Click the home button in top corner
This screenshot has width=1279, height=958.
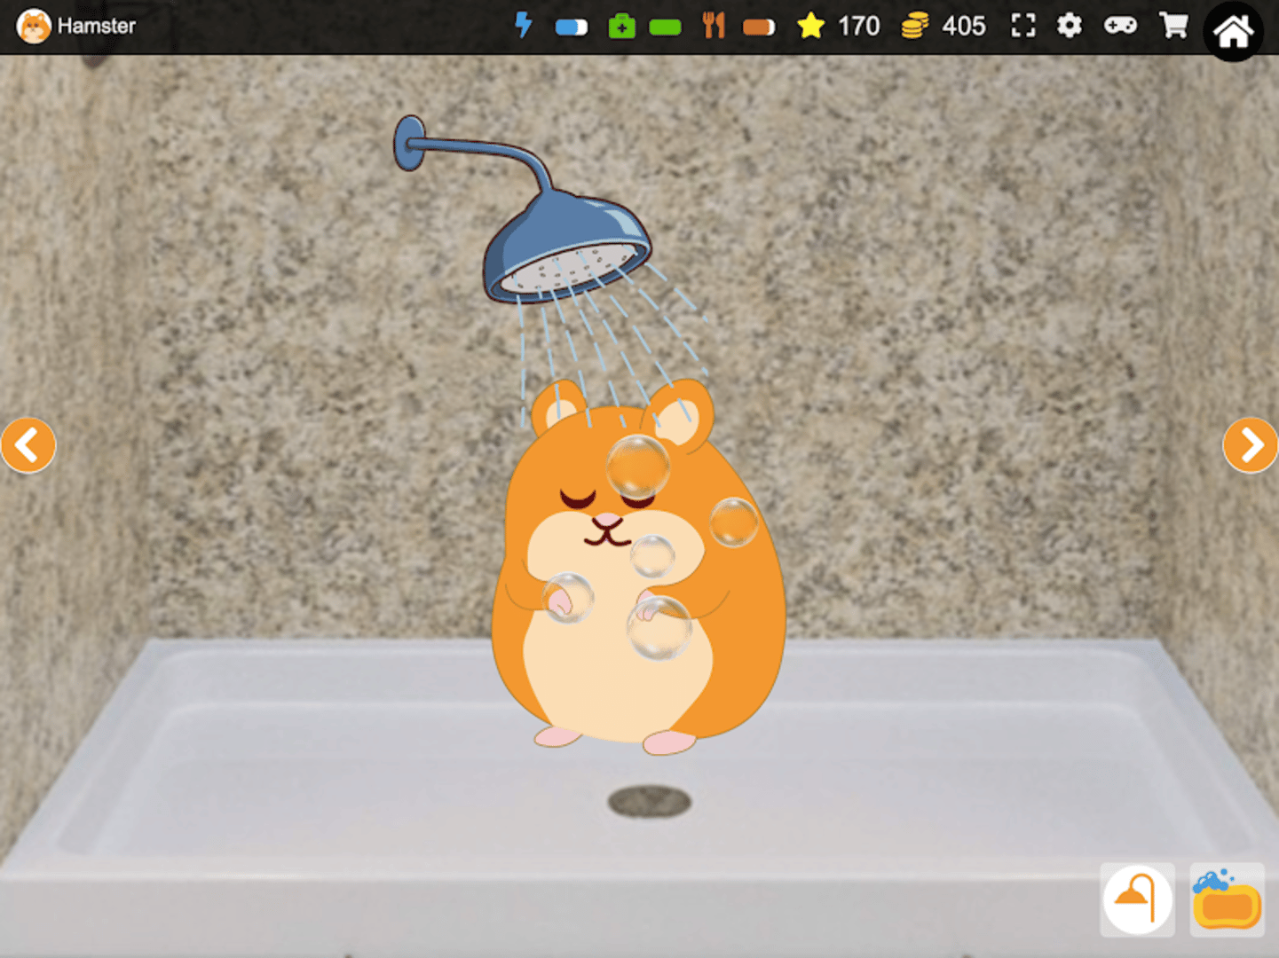(x=1233, y=31)
